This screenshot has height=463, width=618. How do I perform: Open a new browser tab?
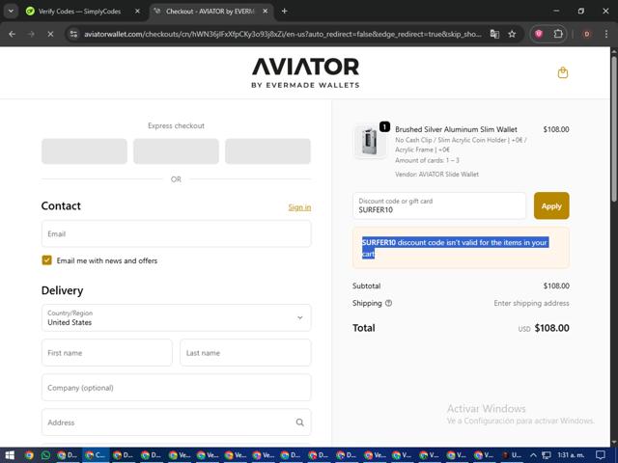point(284,11)
